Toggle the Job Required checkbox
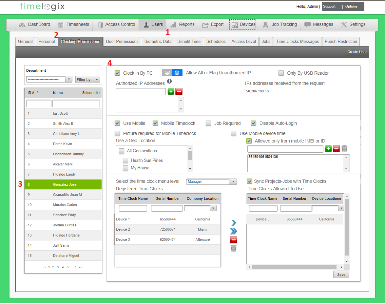Image resolution: width=385 pixels, height=304 pixels. tap(208, 123)
